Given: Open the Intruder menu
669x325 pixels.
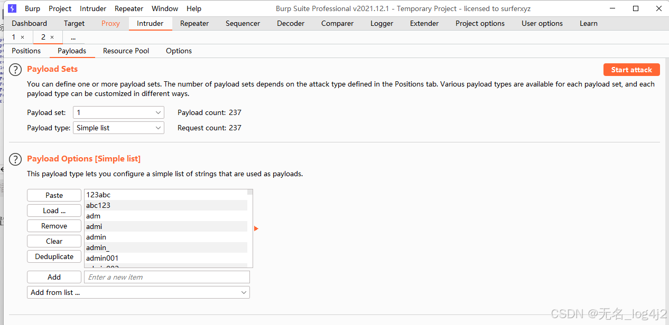Looking at the screenshot, I should [93, 8].
